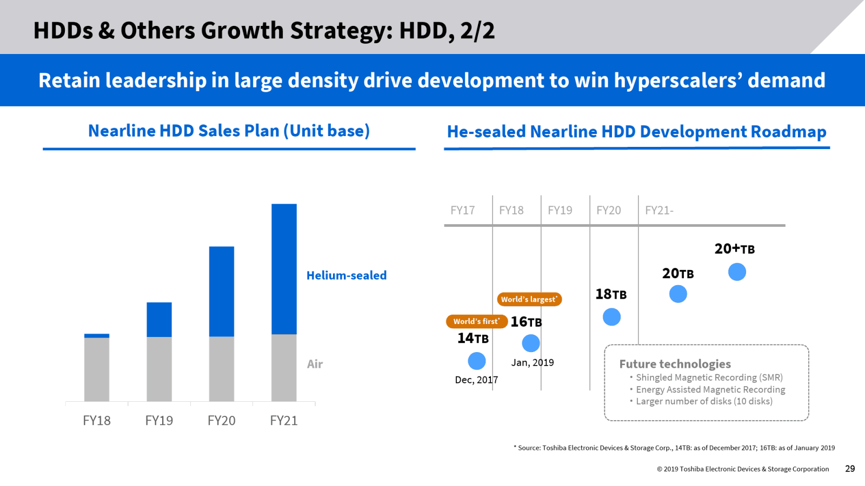Click the 16TB roadmap milestone dot
The width and height of the screenshot is (865, 486).
(x=531, y=343)
